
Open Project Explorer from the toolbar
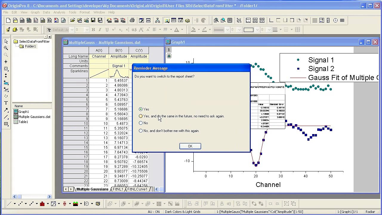coord(167,20)
